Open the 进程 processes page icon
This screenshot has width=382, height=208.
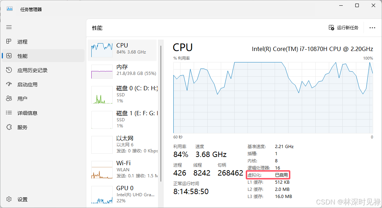[x=9, y=41]
